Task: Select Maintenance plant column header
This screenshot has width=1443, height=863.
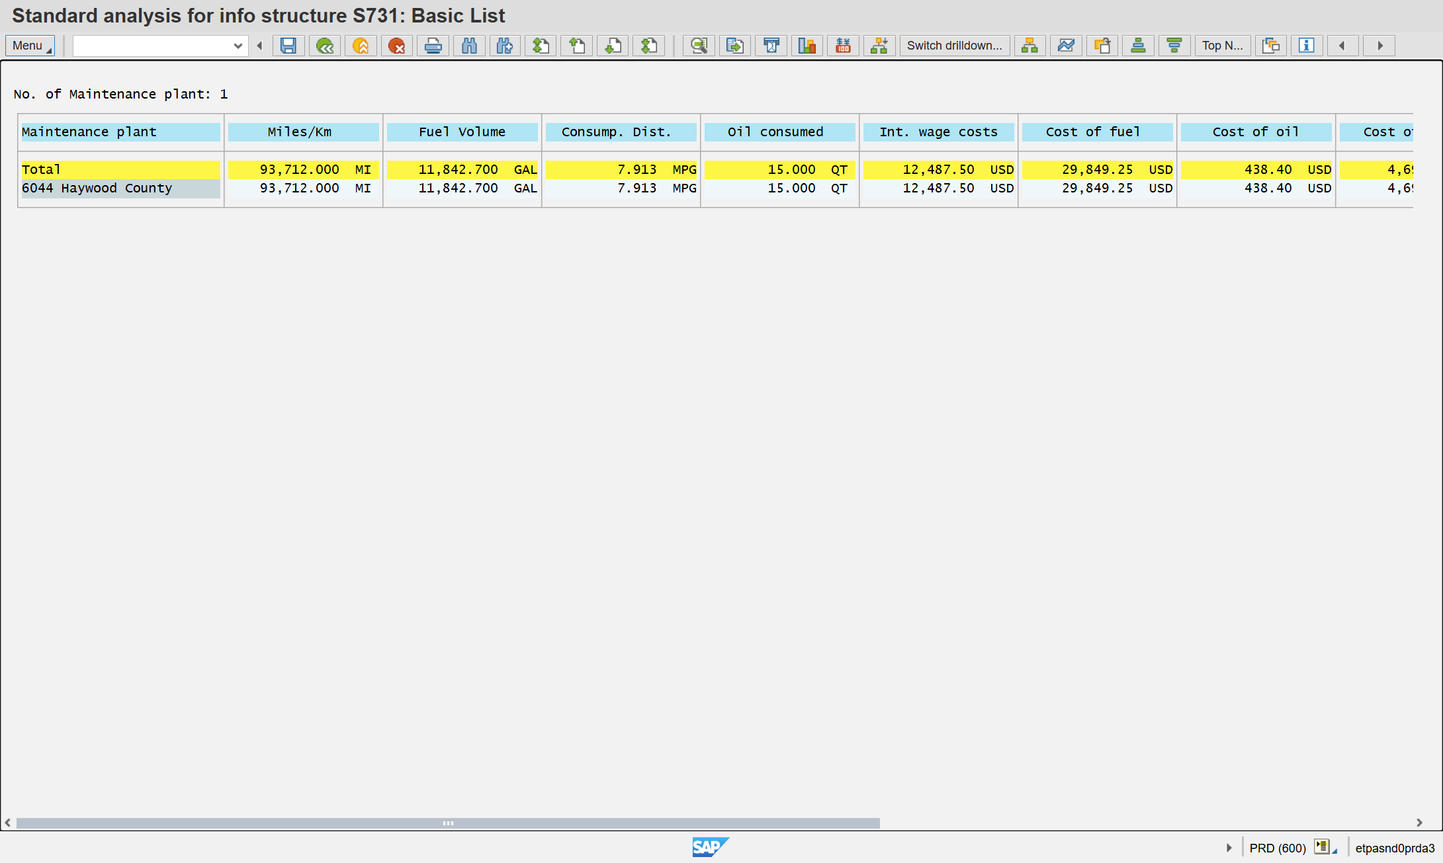Action: (x=120, y=132)
